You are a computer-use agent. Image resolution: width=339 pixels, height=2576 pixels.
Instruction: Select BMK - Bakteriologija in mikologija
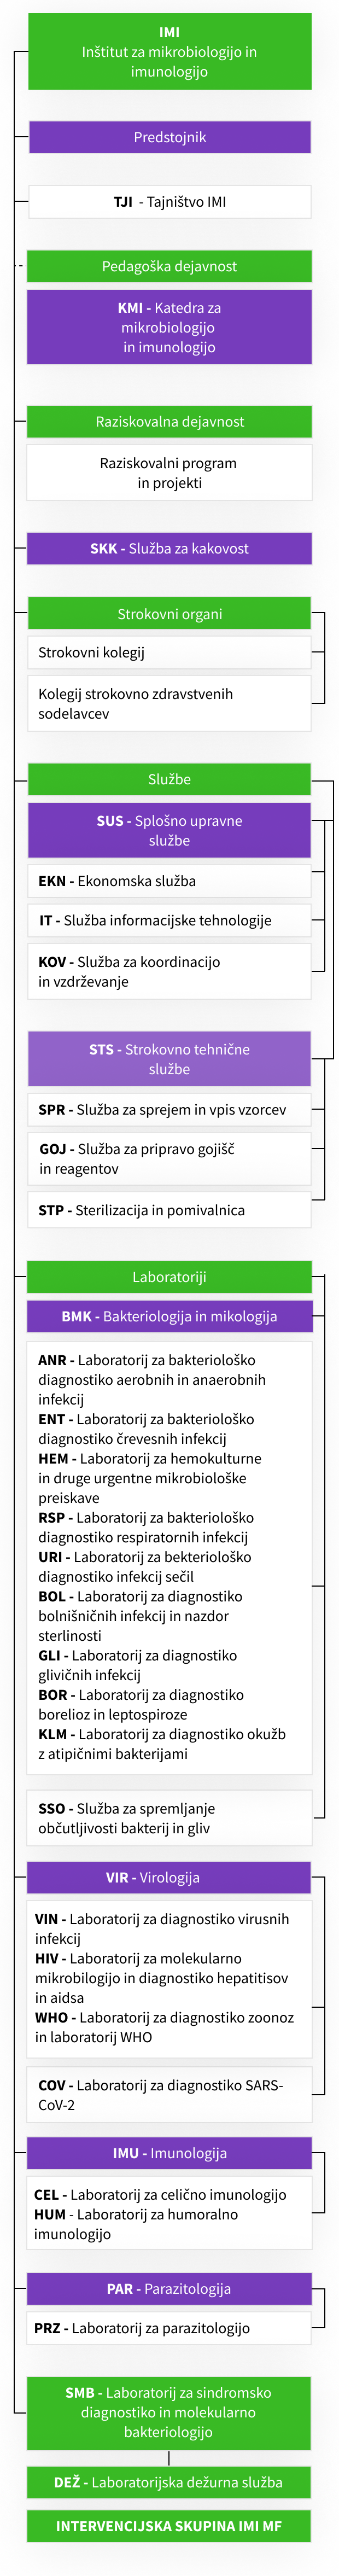[x=169, y=1316]
